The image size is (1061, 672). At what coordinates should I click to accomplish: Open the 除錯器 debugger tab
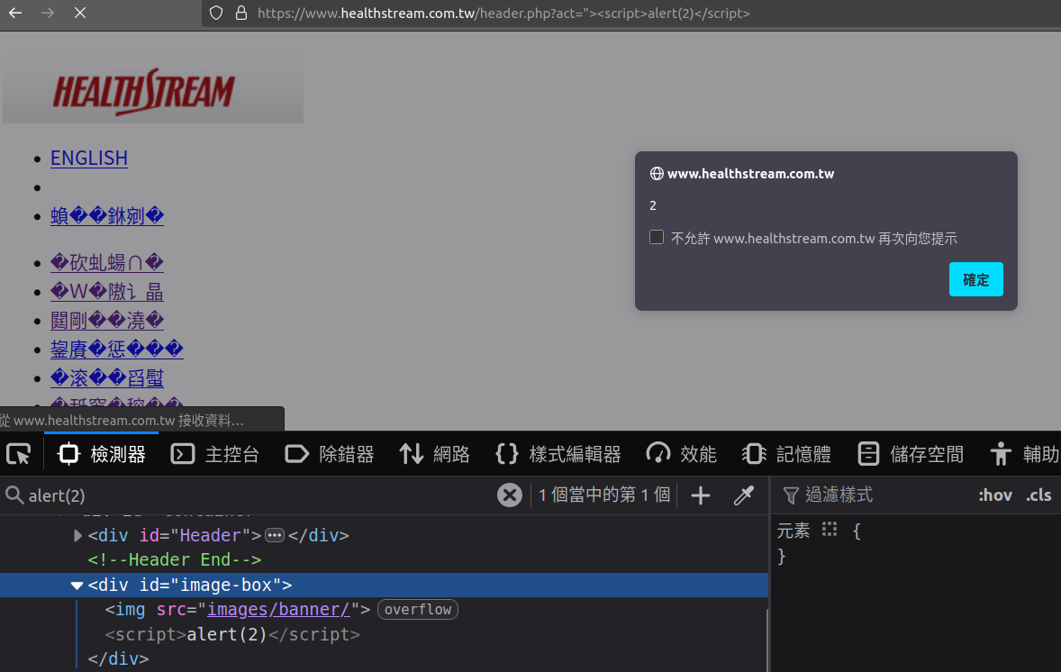click(330, 453)
